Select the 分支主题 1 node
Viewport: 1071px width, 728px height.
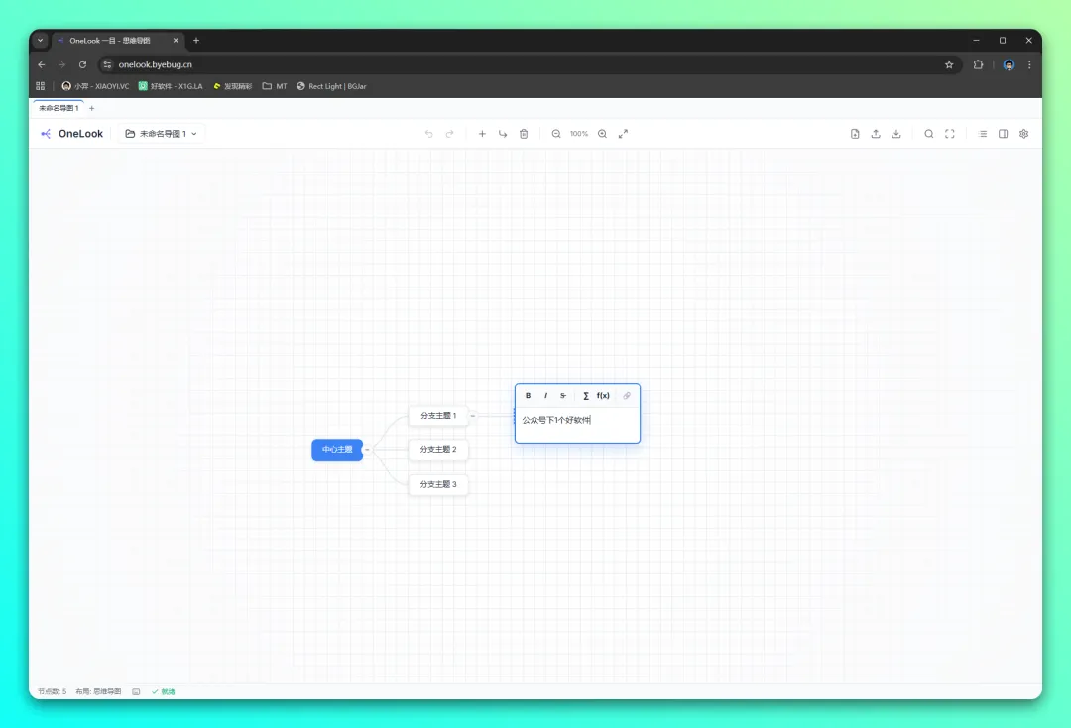(438, 416)
